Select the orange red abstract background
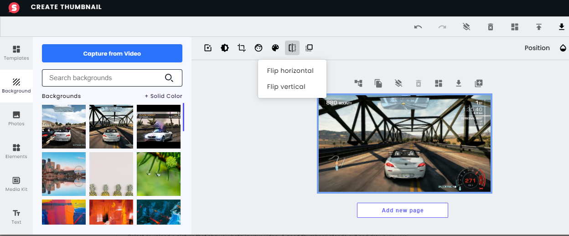 [111, 212]
